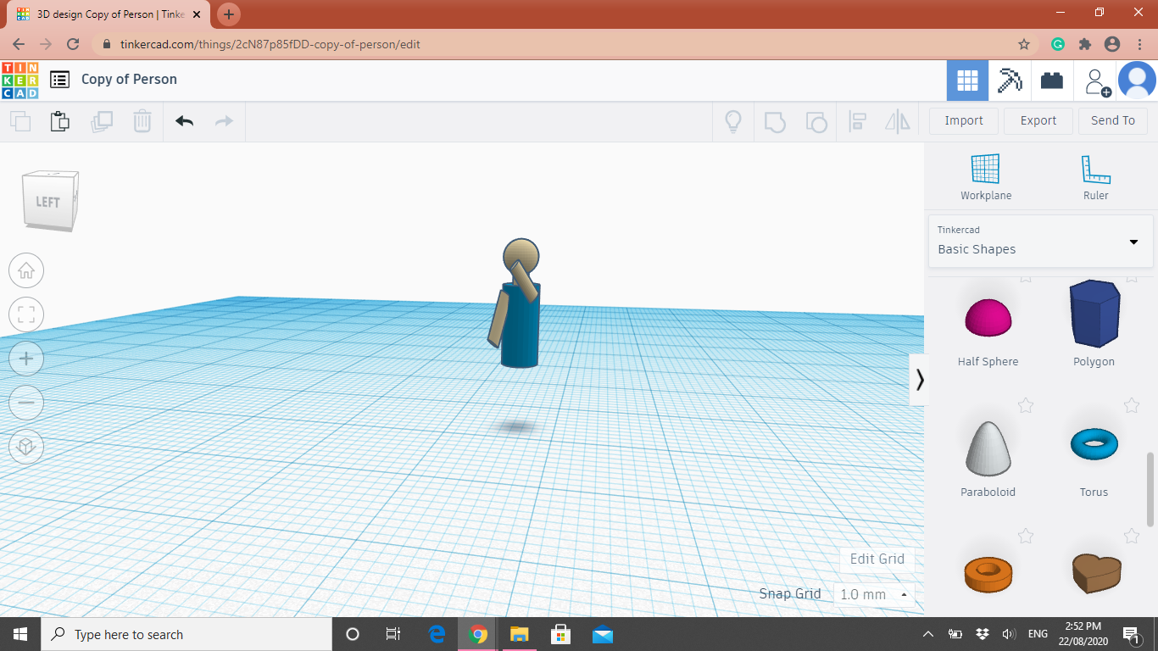Click the Copy of Person design name
The height and width of the screenshot is (651, 1158).
tap(129, 79)
